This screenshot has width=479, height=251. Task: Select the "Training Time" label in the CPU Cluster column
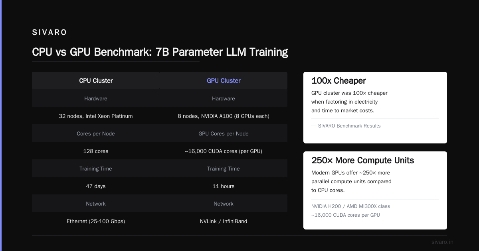coord(96,169)
